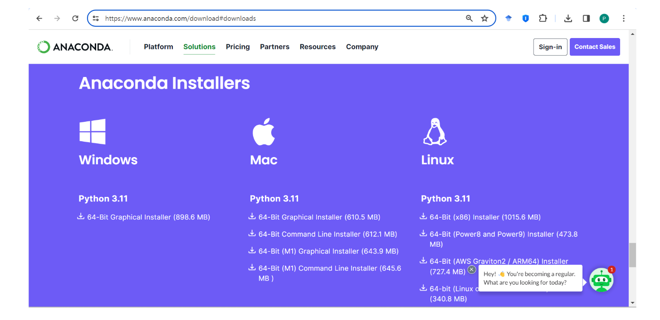Click the Windows logo icon

coord(93,132)
